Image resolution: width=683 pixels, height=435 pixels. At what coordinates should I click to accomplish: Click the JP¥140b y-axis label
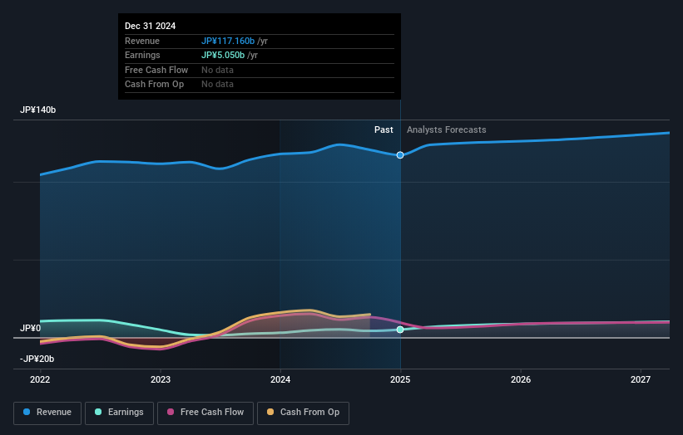[38, 110]
